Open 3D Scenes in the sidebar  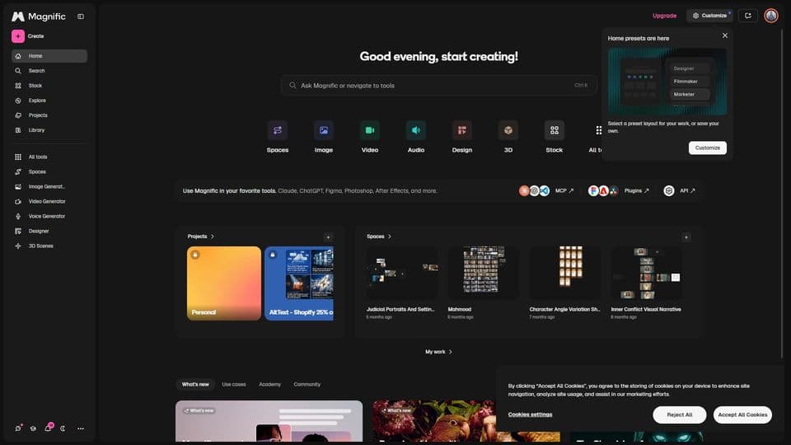click(x=49, y=246)
